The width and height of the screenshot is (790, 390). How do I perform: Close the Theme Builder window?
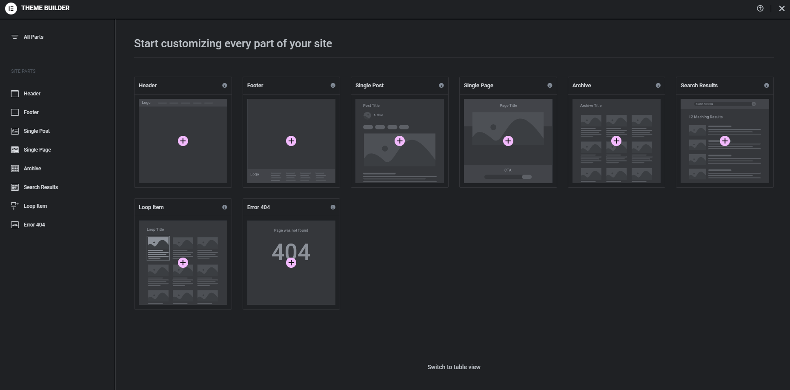click(x=781, y=9)
